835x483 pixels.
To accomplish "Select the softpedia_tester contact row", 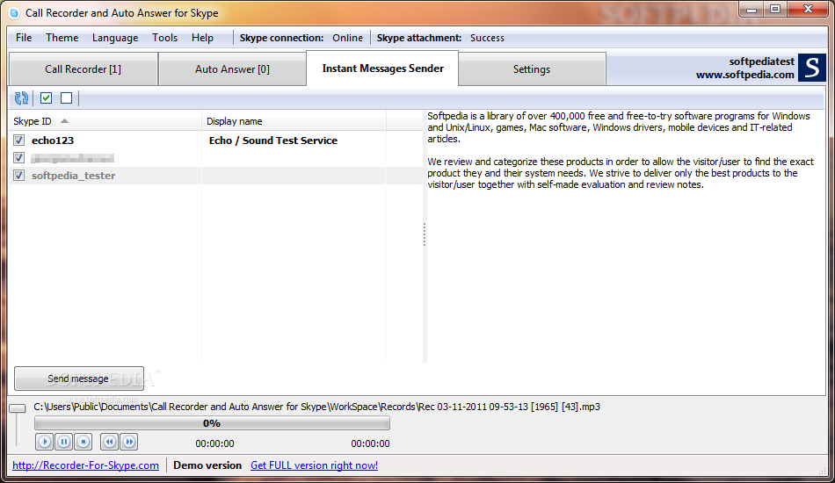I will 215,176.
